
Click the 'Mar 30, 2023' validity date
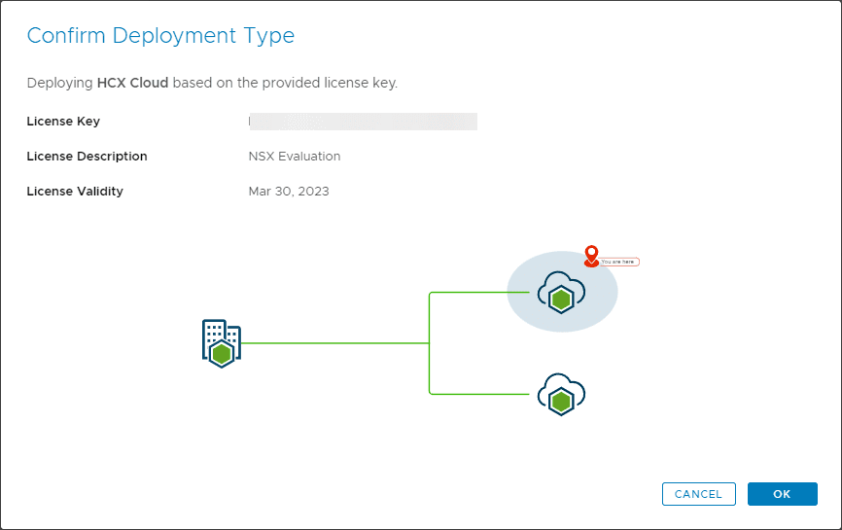(x=289, y=192)
